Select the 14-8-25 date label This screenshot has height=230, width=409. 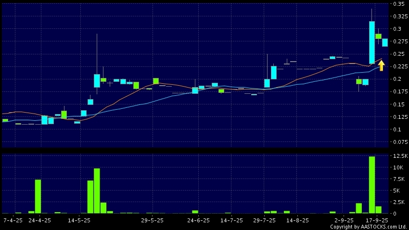click(x=298, y=220)
